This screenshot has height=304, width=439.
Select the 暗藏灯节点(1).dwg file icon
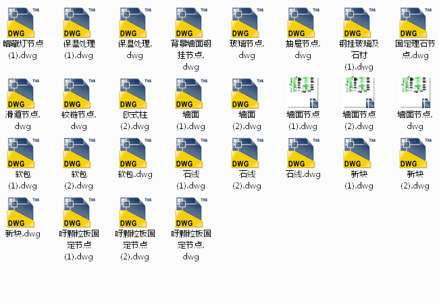pyautogui.click(x=23, y=23)
